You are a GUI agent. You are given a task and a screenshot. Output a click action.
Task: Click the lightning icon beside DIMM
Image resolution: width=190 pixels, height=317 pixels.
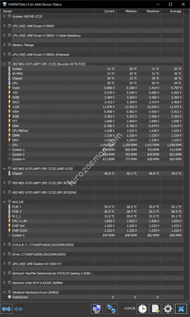click(9, 136)
